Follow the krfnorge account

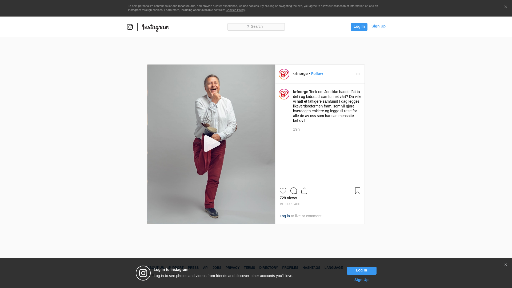[x=317, y=74]
